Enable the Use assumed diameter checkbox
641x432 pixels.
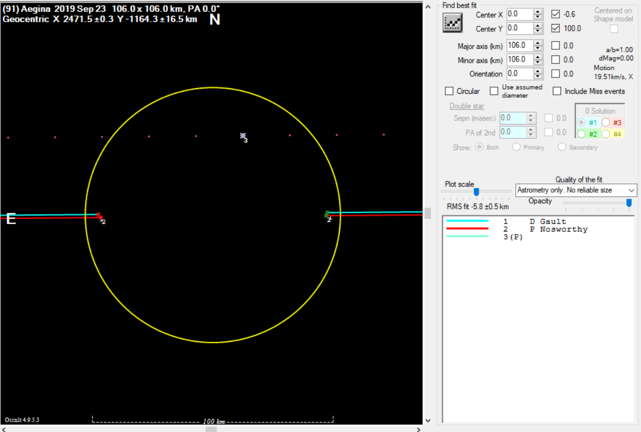(494, 91)
